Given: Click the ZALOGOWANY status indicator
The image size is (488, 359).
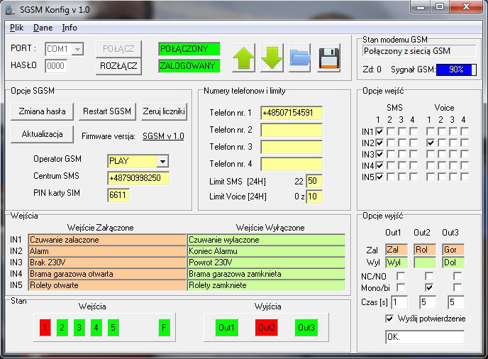Looking at the screenshot, I should tap(189, 66).
